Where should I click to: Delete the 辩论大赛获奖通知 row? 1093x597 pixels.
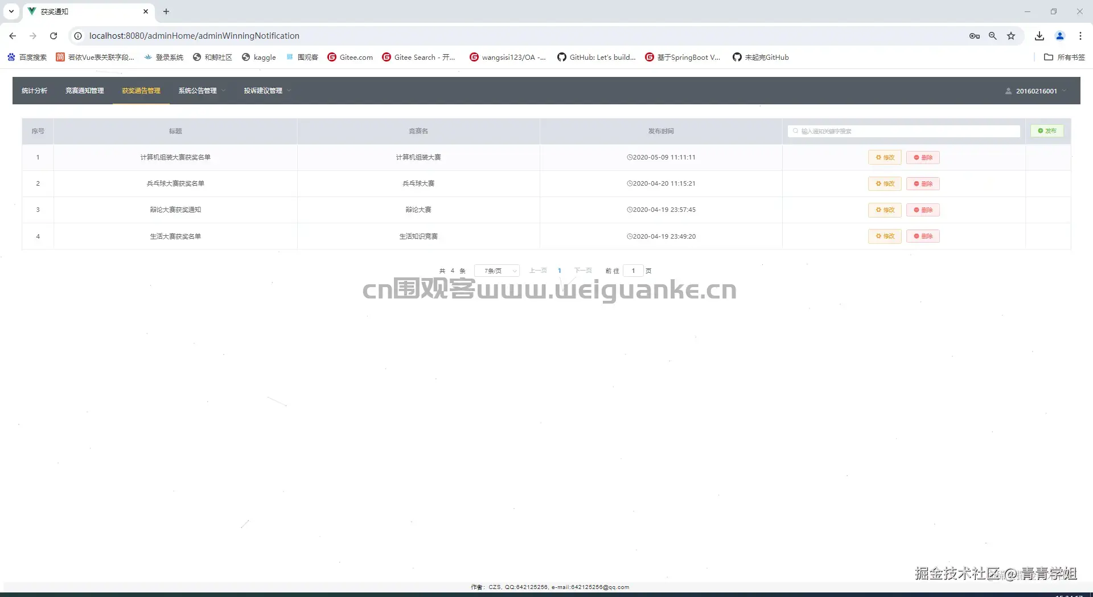(x=923, y=210)
